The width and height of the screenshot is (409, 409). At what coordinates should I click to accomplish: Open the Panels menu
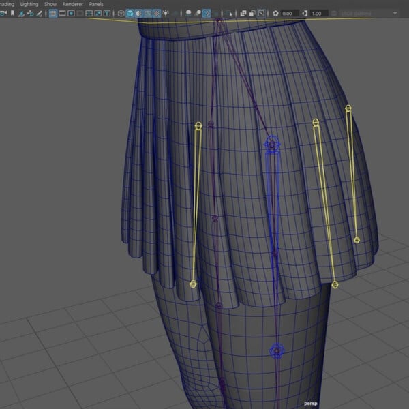point(96,4)
